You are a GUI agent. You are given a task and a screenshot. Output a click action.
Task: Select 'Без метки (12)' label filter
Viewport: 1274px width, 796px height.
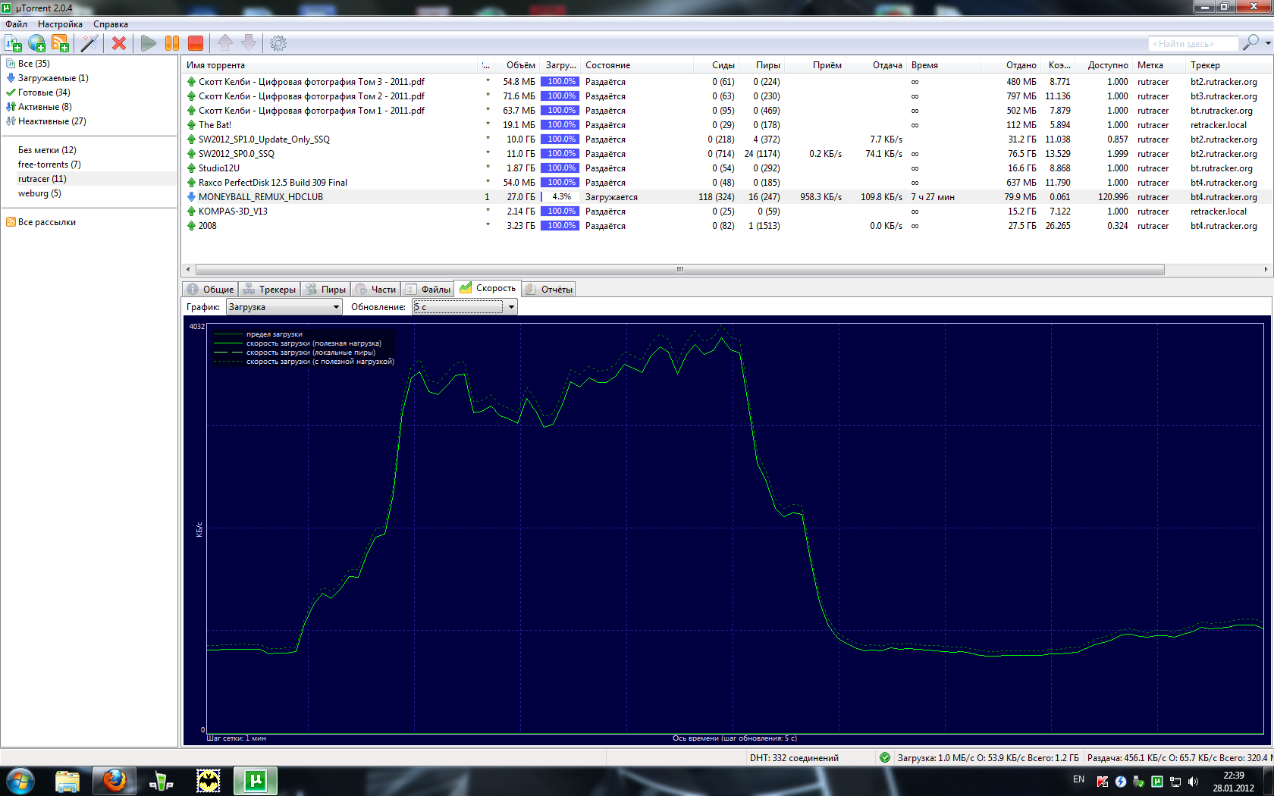click(47, 150)
